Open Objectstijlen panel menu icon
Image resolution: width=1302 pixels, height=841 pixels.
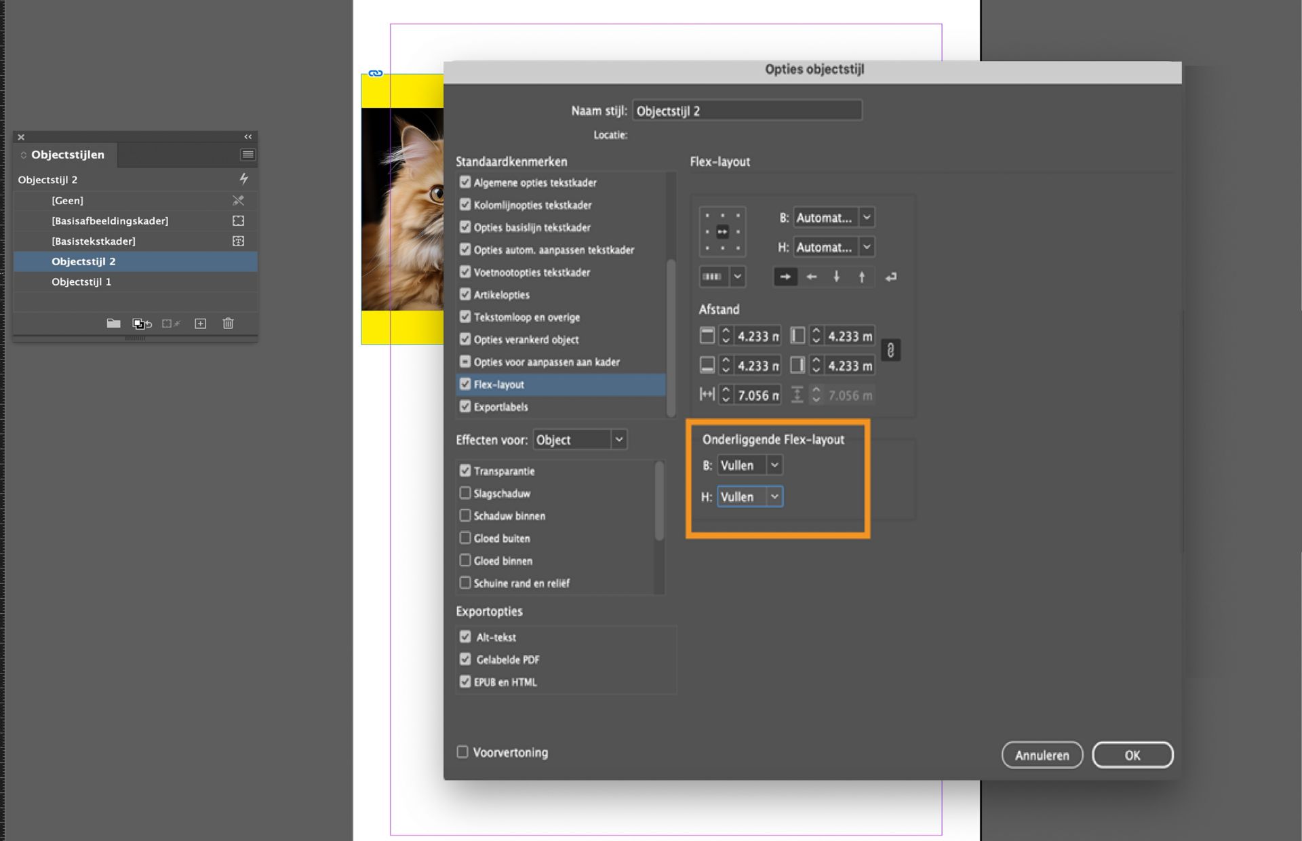pos(248,155)
